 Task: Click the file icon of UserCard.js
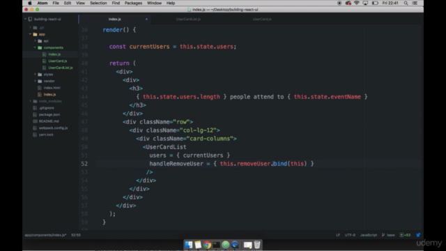44,61
